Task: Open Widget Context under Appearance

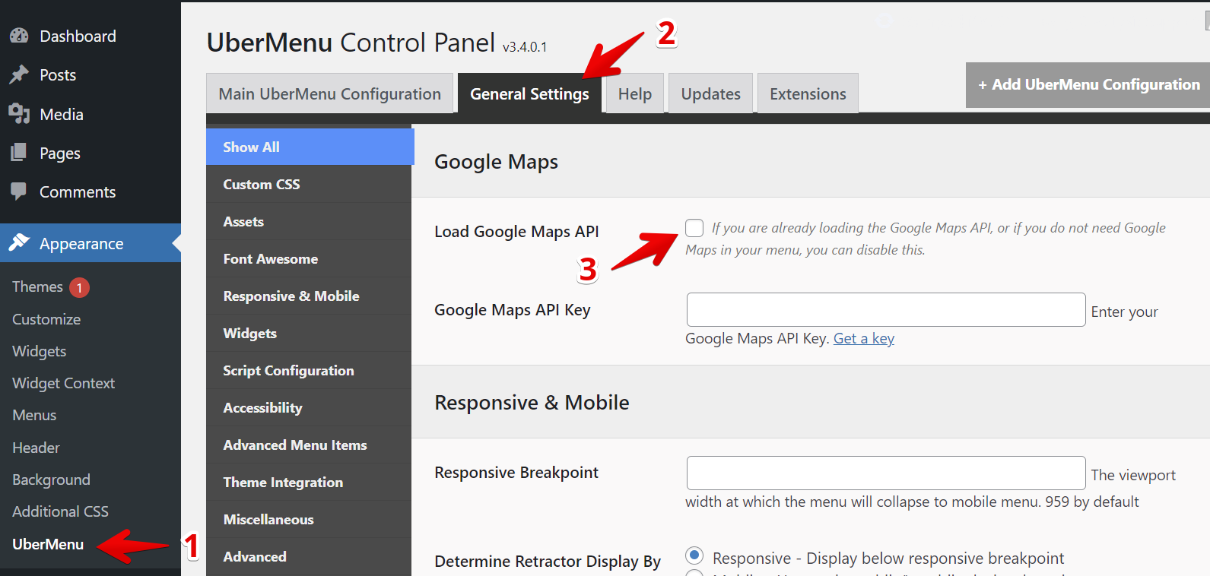Action: pyautogui.click(x=64, y=383)
